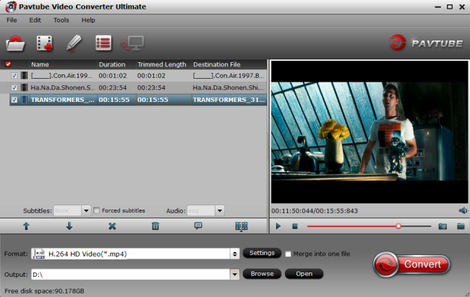This screenshot has height=297, width=470.
Task: Load files with the red folder icon
Action: pos(15,43)
